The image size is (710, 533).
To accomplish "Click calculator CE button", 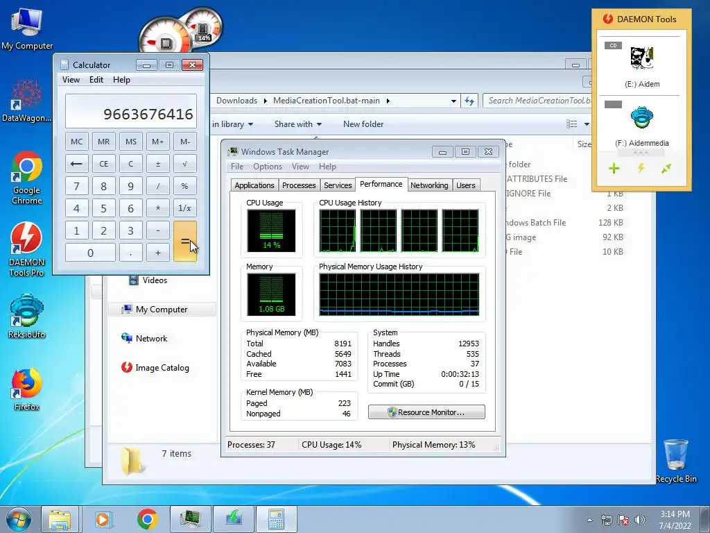I will [x=104, y=164].
